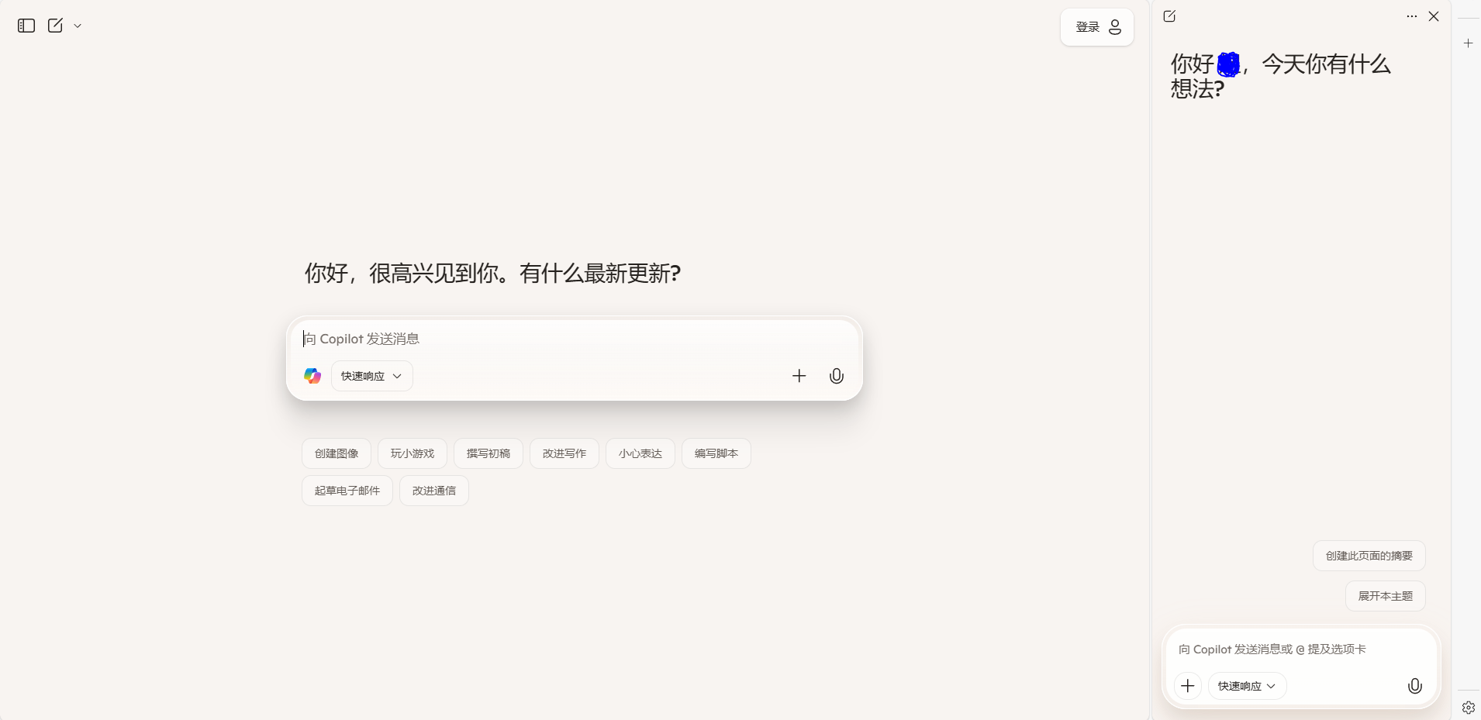The width and height of the screenshot is (1481, 720).
Task: Click the microphone icon in main input
Action: 836,376
